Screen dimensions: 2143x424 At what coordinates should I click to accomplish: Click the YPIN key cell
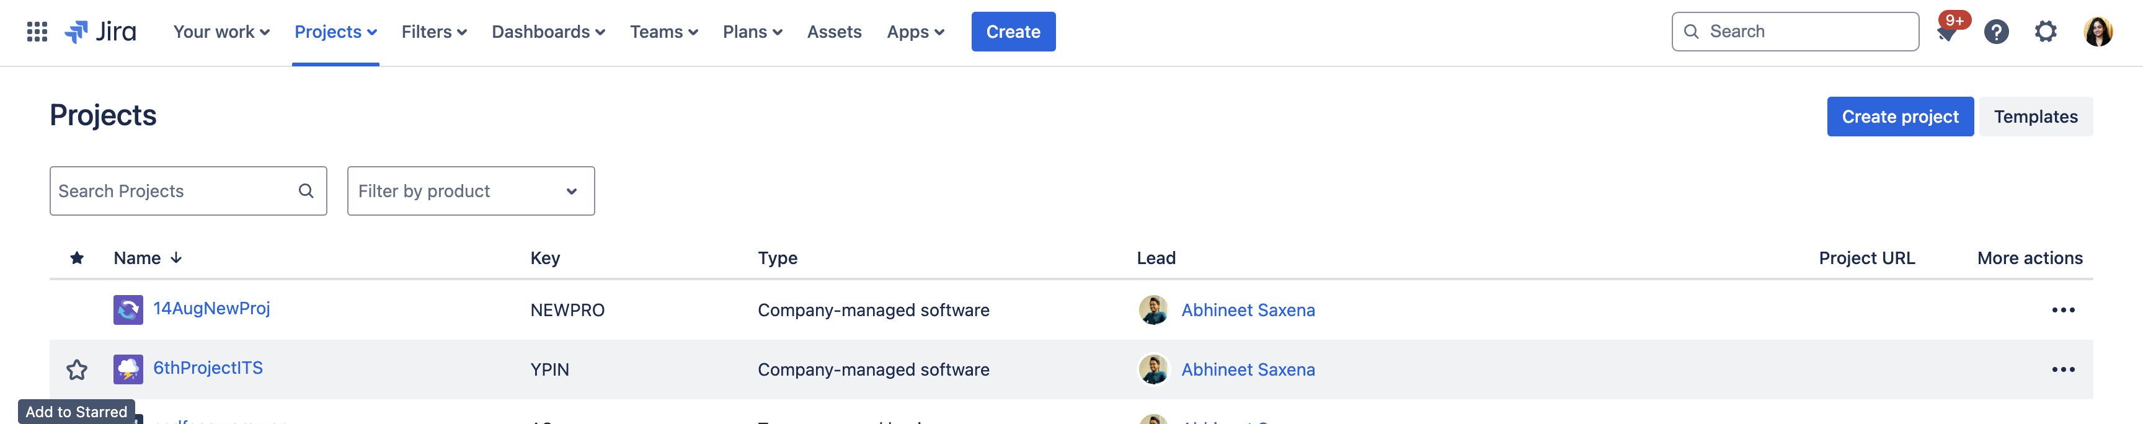pos(549,370)
